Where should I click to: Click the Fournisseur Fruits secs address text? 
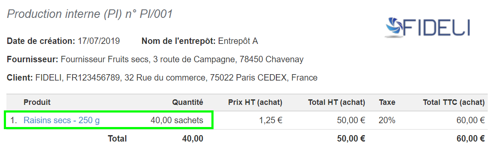tap(182, 60)
